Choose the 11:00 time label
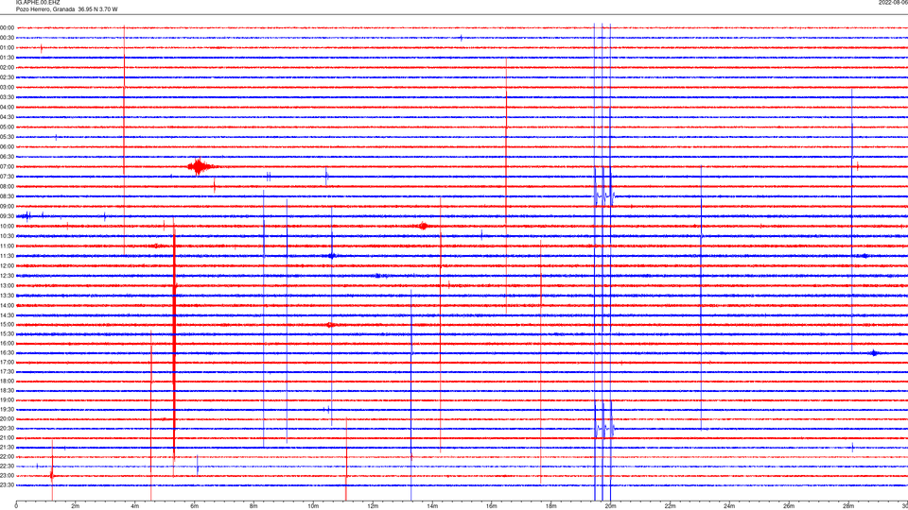 (7, 246)
